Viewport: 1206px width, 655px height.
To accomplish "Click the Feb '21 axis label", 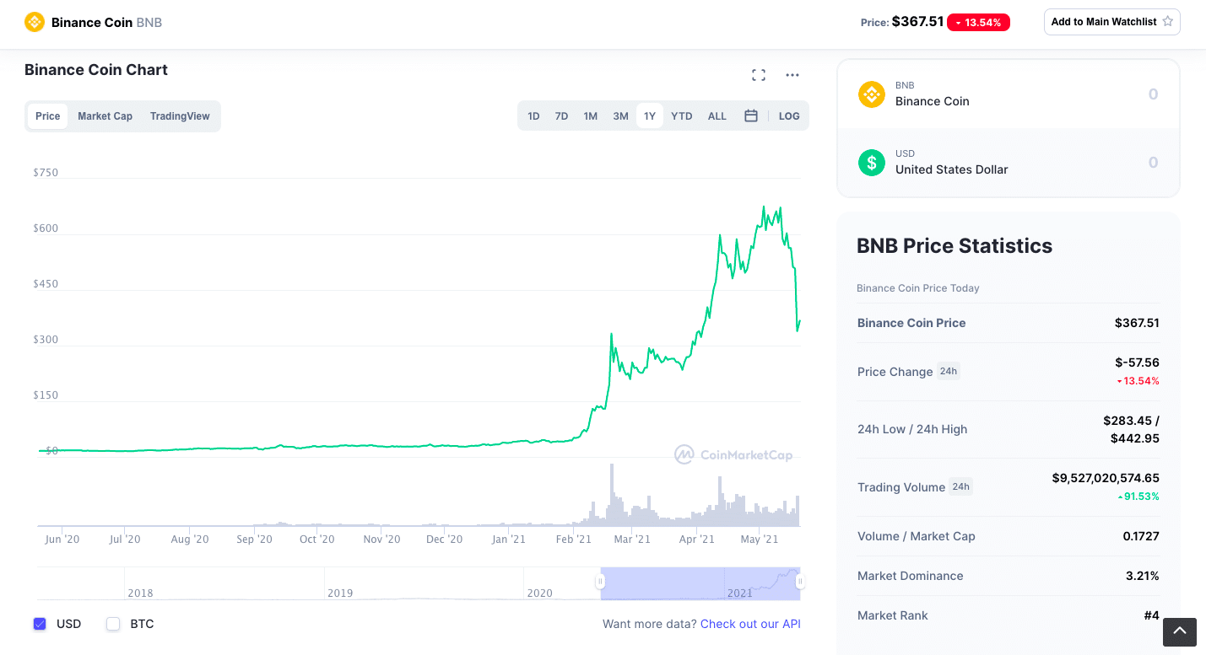I will (x=573, y=539).
